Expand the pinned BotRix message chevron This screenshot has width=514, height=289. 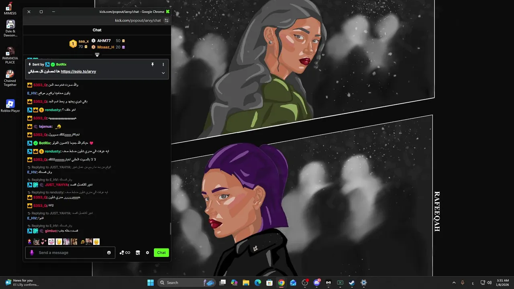point(163,73)
